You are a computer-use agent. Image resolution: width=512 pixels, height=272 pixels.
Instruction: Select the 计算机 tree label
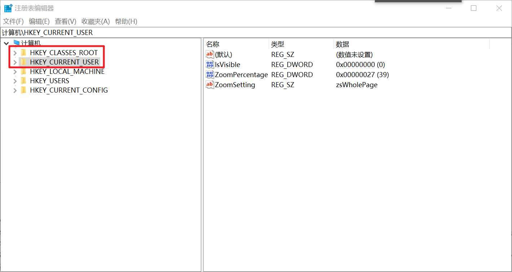tap(31, 43)
